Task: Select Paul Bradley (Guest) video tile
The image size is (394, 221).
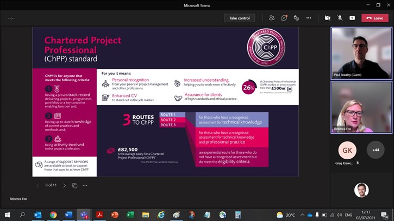Action: pyautogui.click(x=361, y=54)
